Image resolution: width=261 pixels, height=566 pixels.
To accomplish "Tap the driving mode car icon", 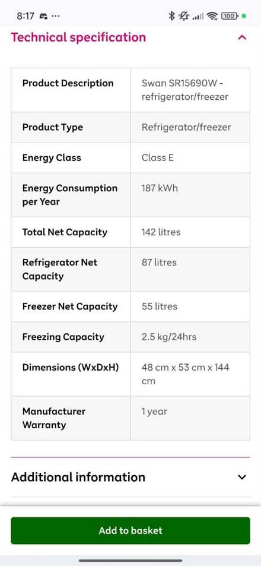I will (x=44, y=16).
